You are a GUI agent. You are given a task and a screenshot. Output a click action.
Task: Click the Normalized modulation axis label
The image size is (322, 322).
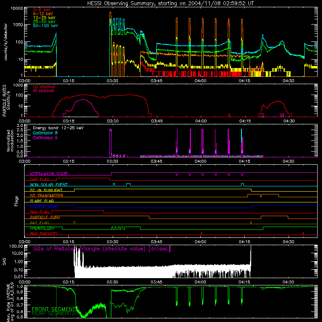10,140
